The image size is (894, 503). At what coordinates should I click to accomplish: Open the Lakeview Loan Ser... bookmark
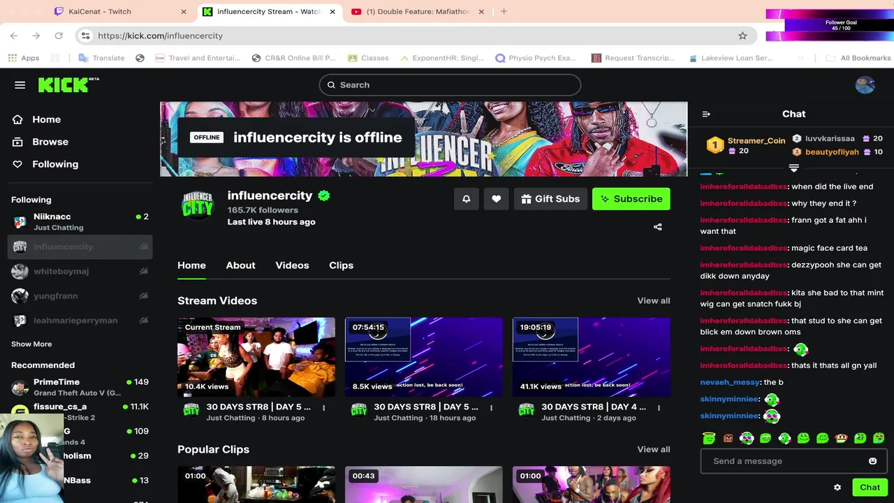[731, 58]
